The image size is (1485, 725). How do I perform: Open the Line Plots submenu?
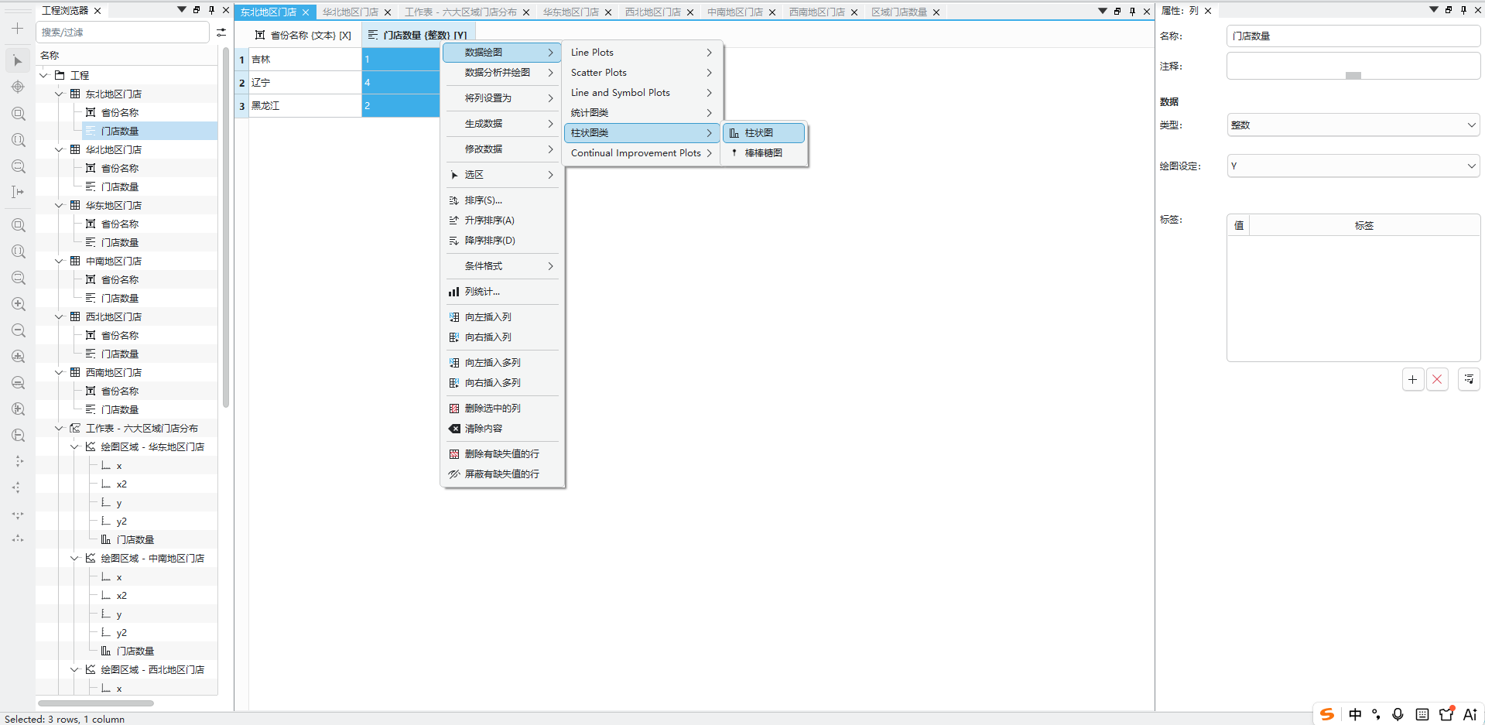click(x=642, y=53)
